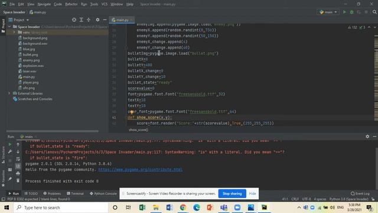Toggle scroll to end in Run console

tap(18, 166)
